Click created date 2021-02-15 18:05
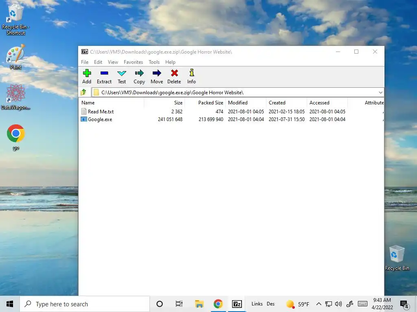Screen dimensions: 417x312 (286, 112)
